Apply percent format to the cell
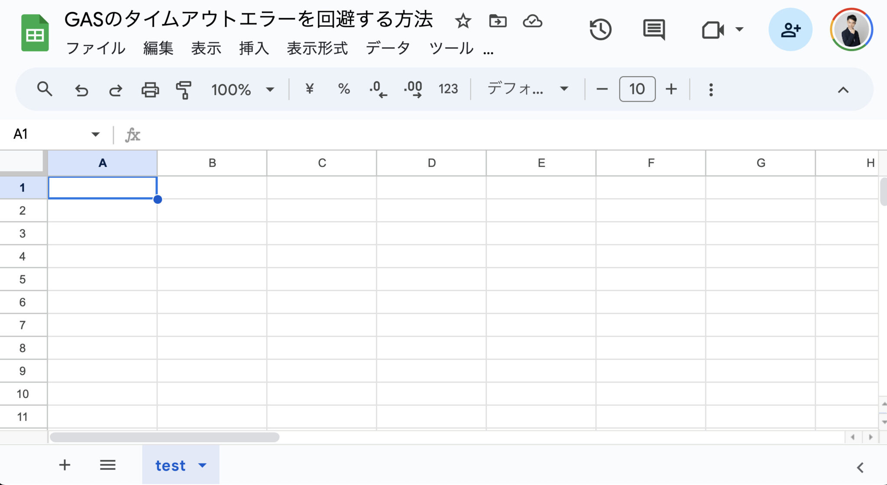887x485 pixels. coord(343,90)
